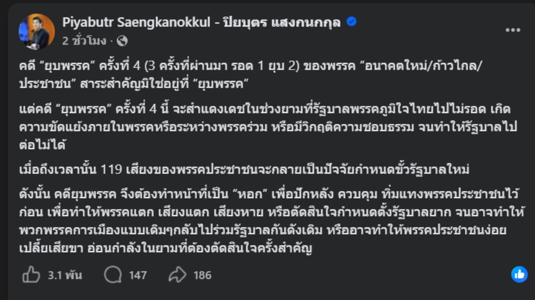Click the globe public privacy icon
The width and height of the screenshot is (535, 300).
(123, 41)
